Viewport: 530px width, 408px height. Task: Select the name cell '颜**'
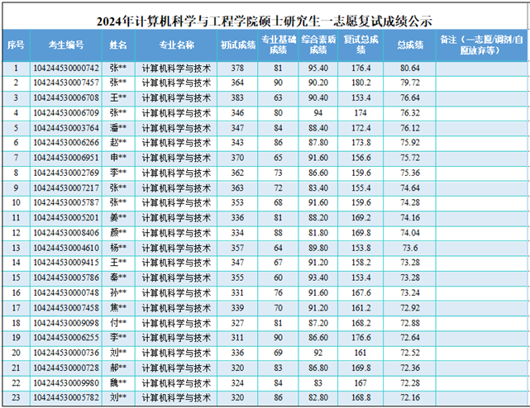118,233
